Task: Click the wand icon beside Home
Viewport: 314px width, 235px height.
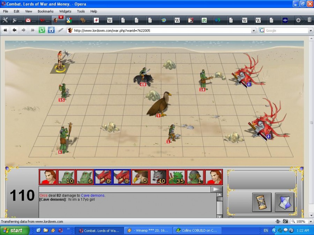Action: click(x=60, y=30)
